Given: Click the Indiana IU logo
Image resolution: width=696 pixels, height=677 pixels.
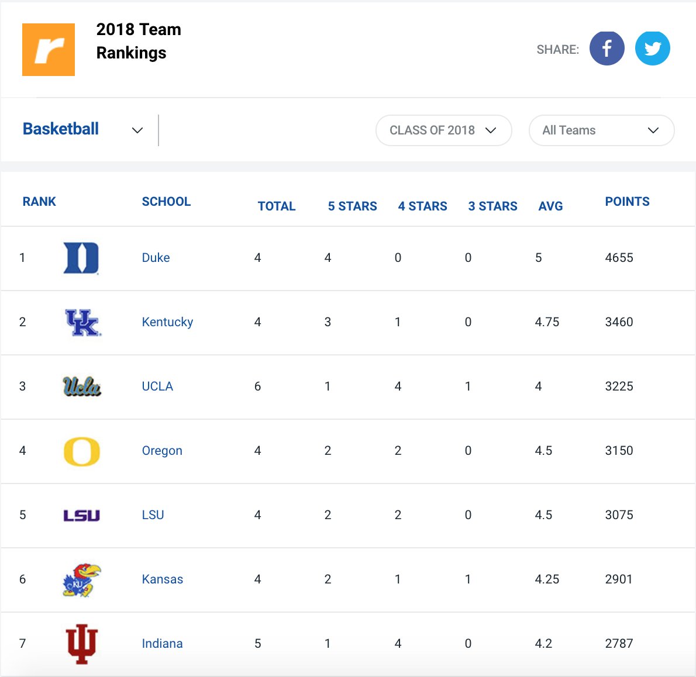Looking at the screenshot, I should coord(82,644).
